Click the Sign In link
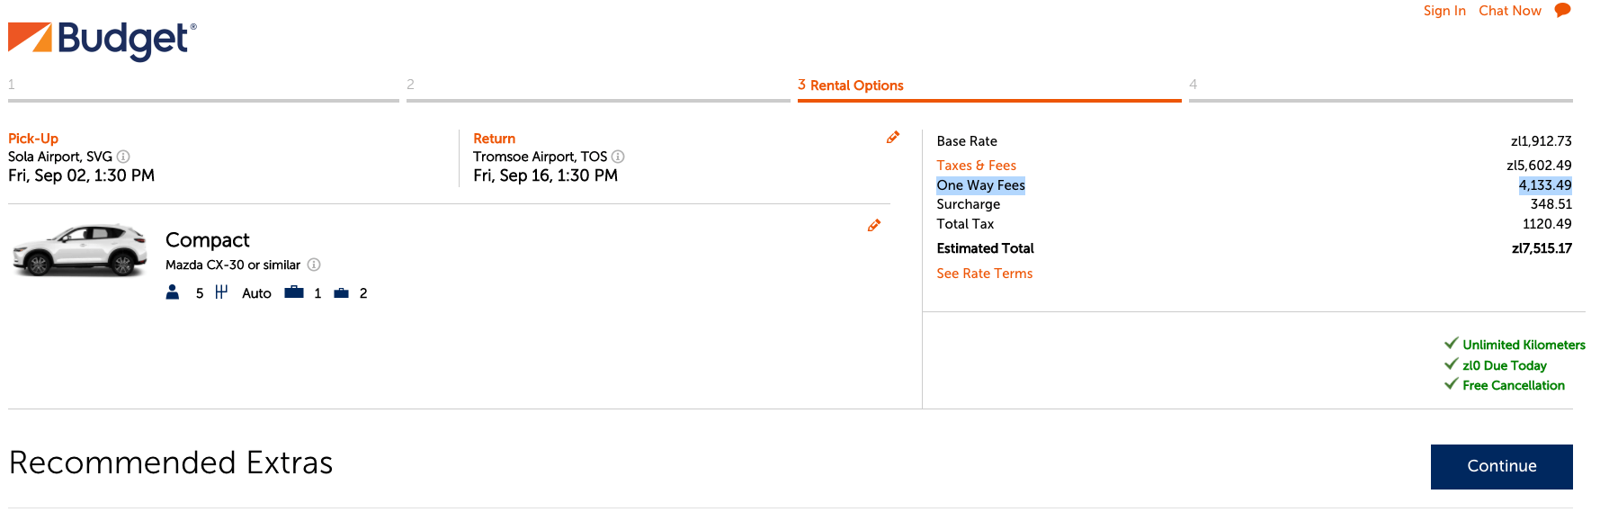Viewport: 1609px width, 521px height. click(x=1444, y=11)
